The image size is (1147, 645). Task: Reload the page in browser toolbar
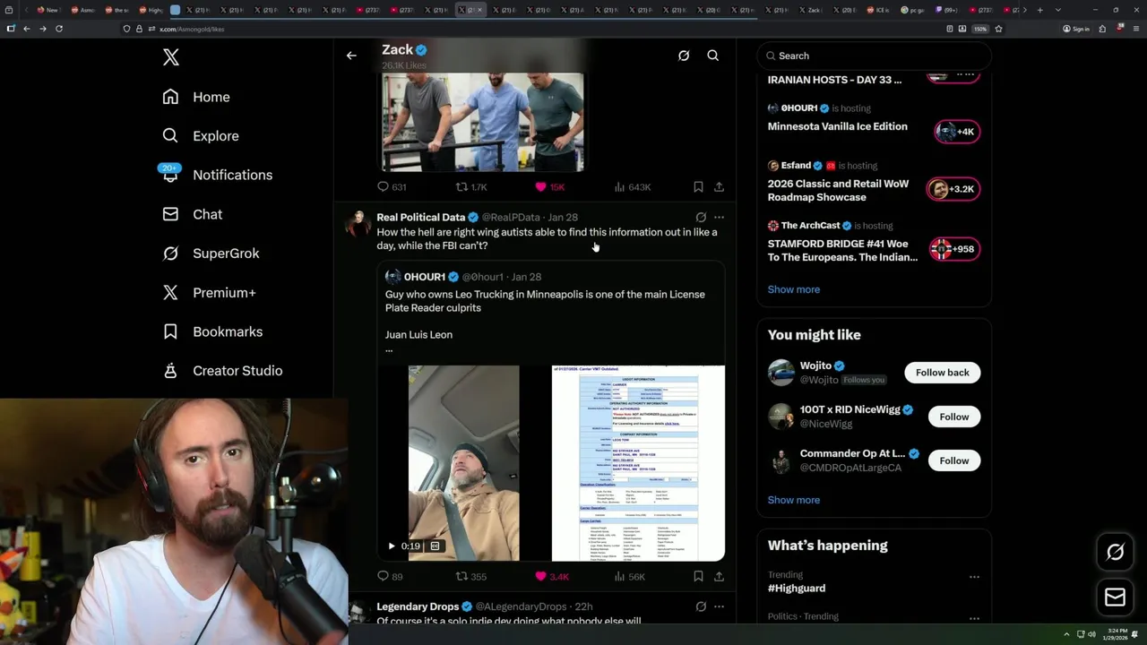click(x=59, y=29)
